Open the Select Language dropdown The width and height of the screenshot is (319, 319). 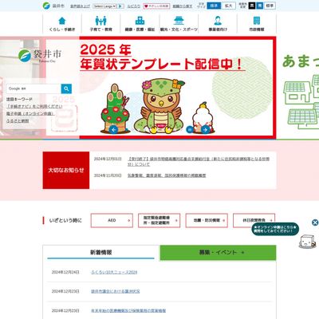pos(104,6)
